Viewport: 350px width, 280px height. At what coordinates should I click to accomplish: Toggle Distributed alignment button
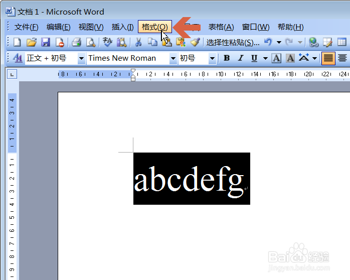pos(342,58)
